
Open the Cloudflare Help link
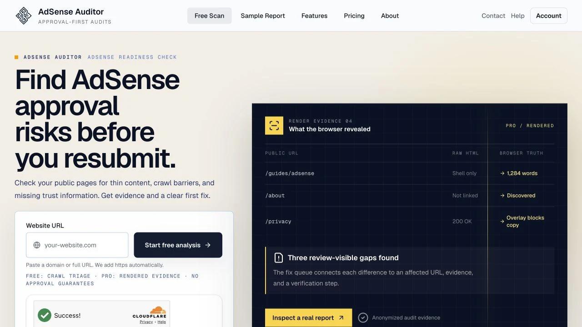click(x=161, y=322)
